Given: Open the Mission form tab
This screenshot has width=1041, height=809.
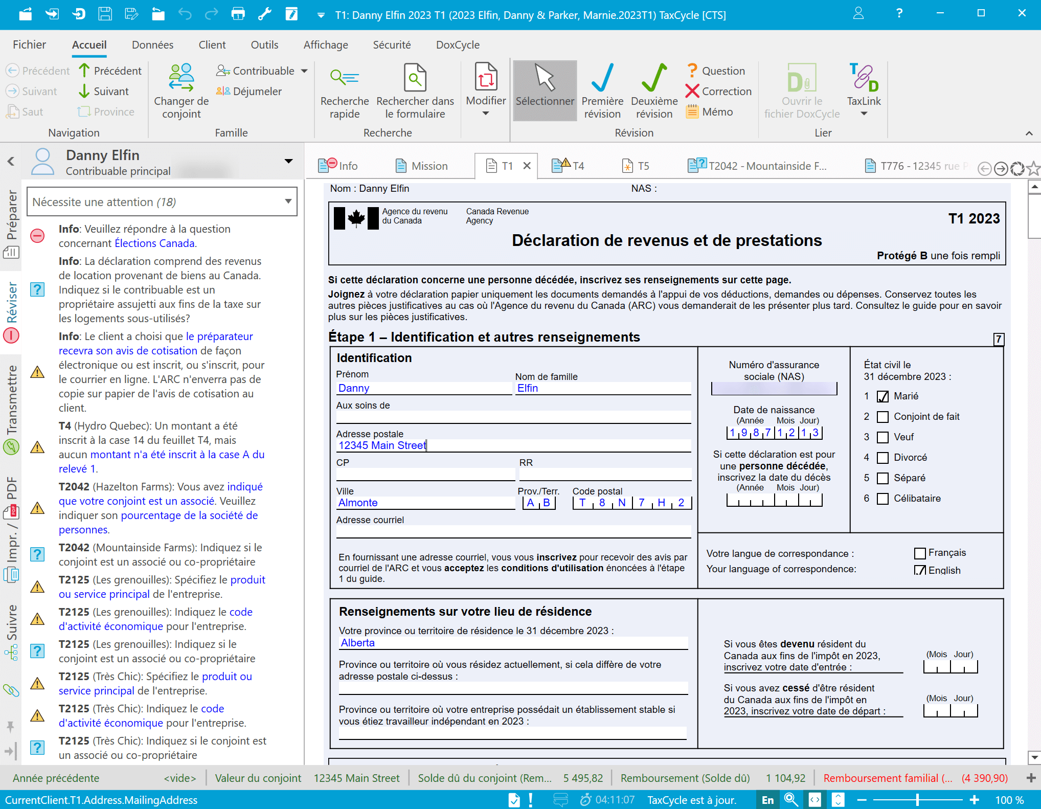Looking at the screenshot, I should (x=422, y=166).
